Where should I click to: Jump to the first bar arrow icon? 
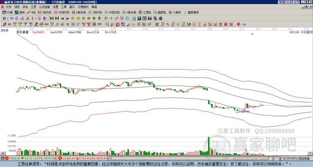pyautogui.click(x=51, y=19)
